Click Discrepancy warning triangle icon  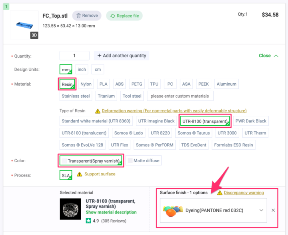click(x=220, y=193)
